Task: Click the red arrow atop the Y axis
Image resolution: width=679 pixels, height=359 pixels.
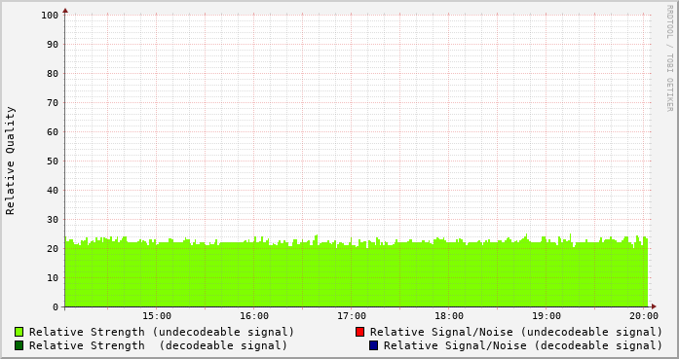Action: (65, 11)
